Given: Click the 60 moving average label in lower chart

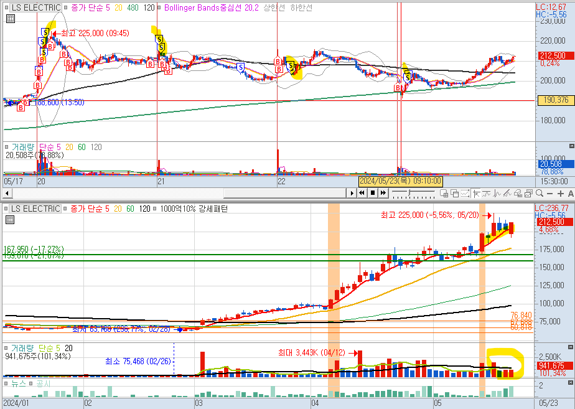Looking at the screenshot, I should click(x=130, y=209).
